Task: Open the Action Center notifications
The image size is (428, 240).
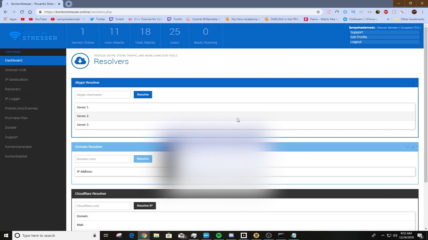Action: tap(420, 235)
